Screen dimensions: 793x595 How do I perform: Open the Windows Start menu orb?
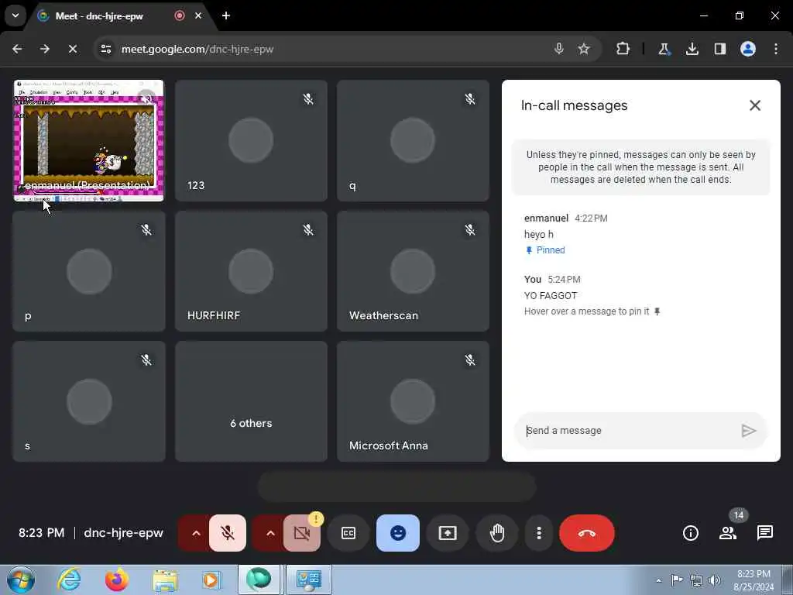pyautogui.click(x=21, y=580)
